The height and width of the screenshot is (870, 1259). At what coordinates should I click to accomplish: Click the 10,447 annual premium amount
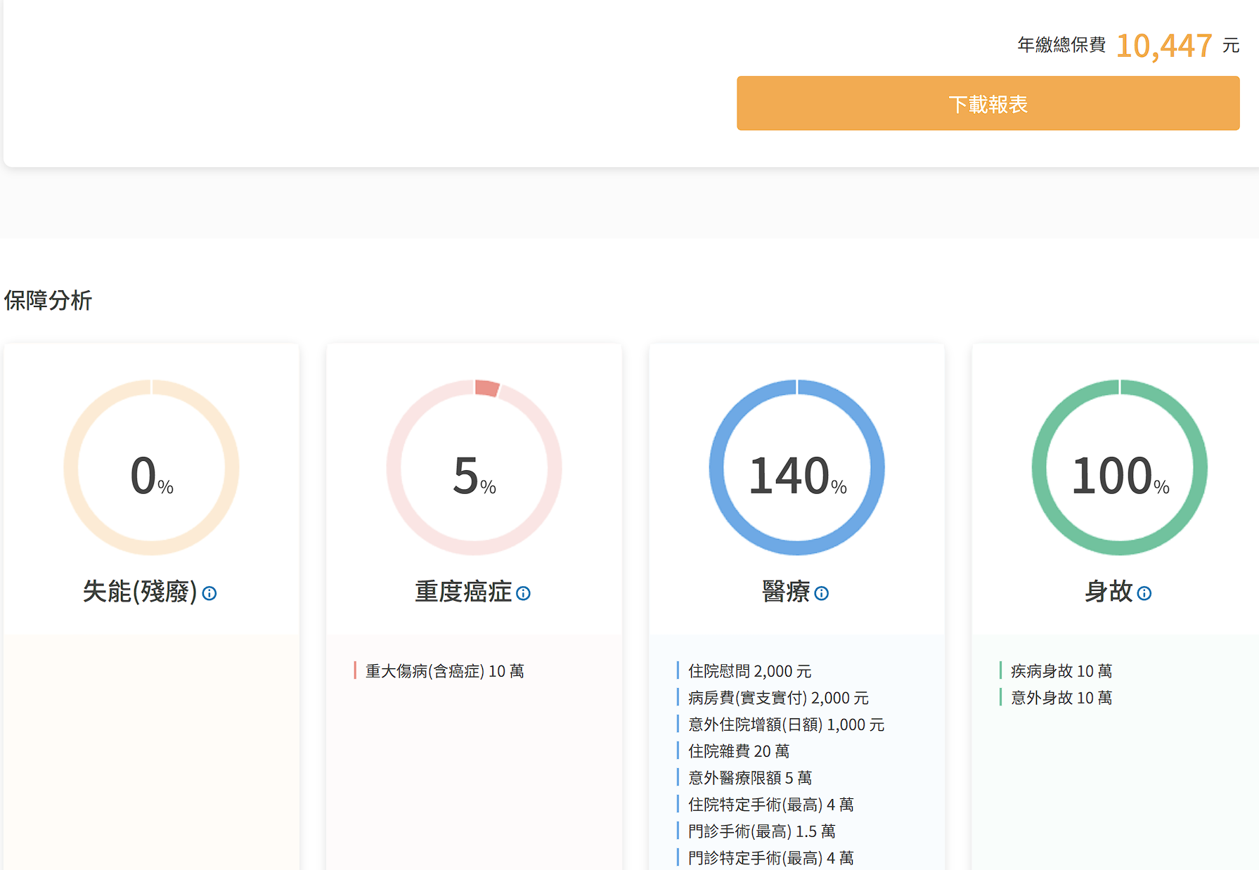tap(1163, 46)
